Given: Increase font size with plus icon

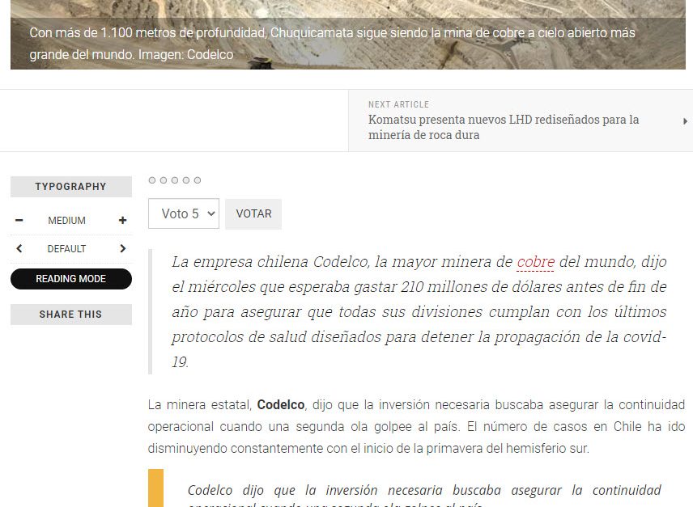Looking at the screenshot, I should [122, 221].
